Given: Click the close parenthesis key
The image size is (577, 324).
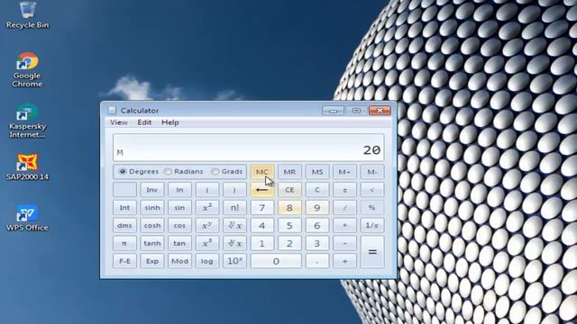Looking at the screenshot, I should click(234, 190).
